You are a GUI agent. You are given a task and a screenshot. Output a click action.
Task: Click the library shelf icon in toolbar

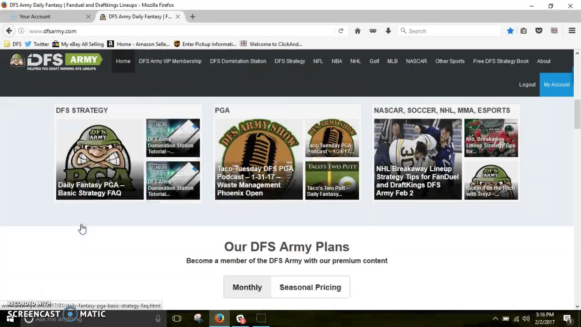tap(554, 31)
